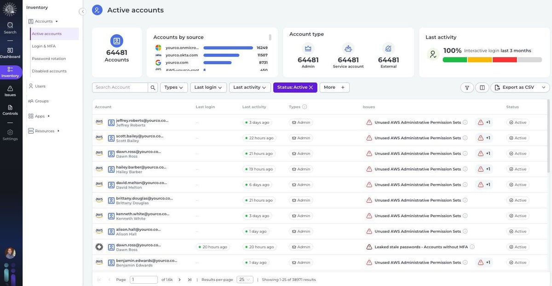Open Export as CSV dropdown arrow

click(x=544, y=87)
